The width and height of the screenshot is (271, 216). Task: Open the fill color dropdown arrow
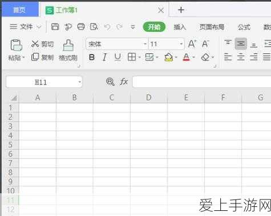click(176, 57)
